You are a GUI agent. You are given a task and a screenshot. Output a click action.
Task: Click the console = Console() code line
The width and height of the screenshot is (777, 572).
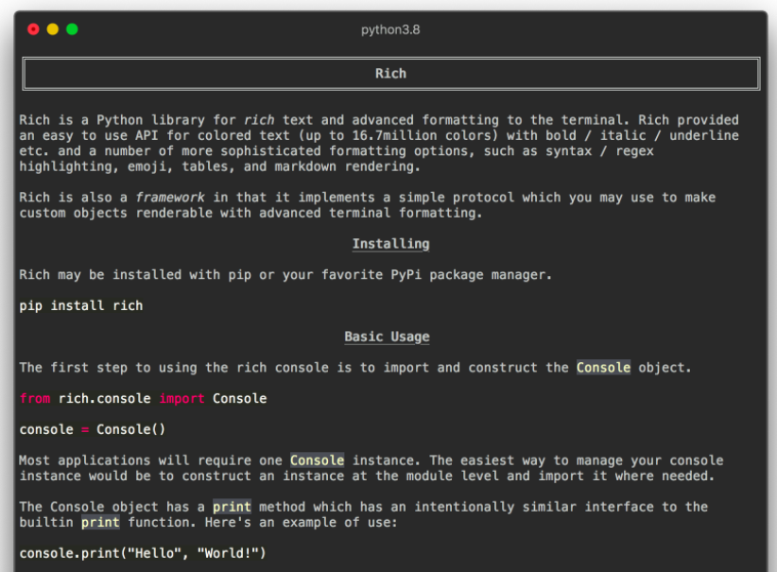point(93,429)
